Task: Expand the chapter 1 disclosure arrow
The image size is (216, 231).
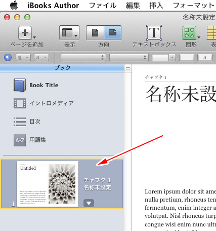Action: (x=89, y=203)
